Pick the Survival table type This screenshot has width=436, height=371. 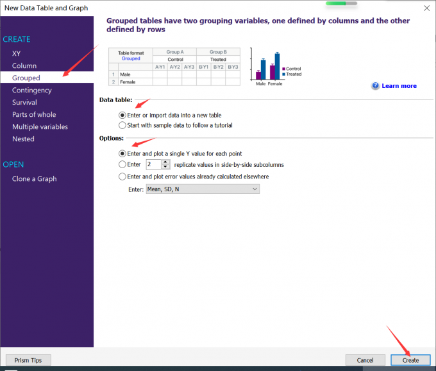(24, 103)
